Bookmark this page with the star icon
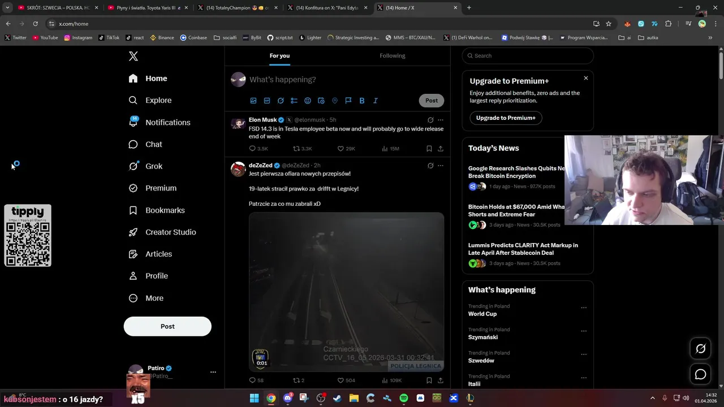This screenshot has width=724, height=407. point(609,24)
